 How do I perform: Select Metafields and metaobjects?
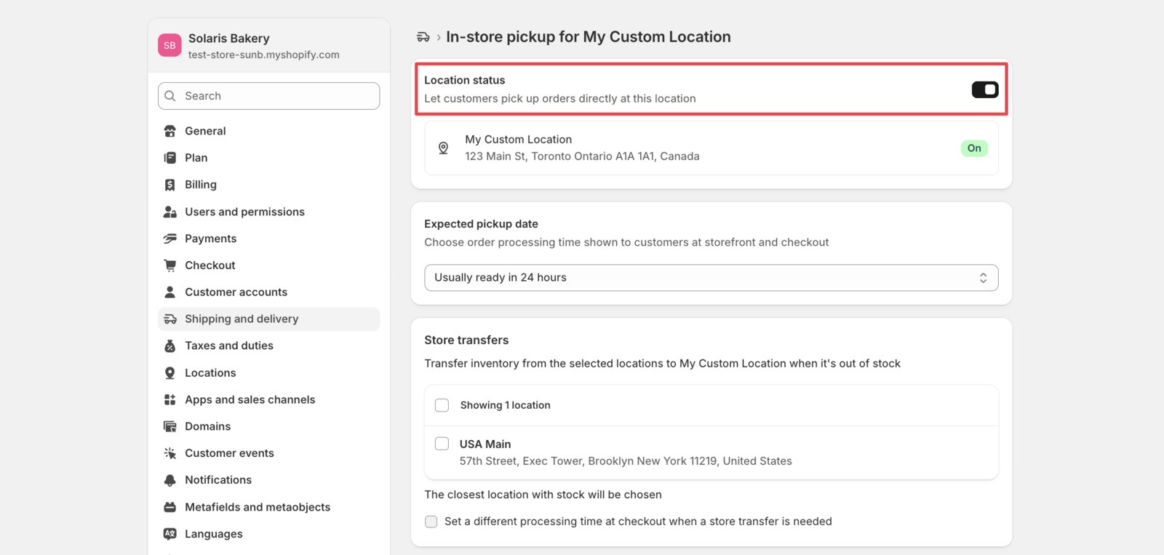click(268, 507)
